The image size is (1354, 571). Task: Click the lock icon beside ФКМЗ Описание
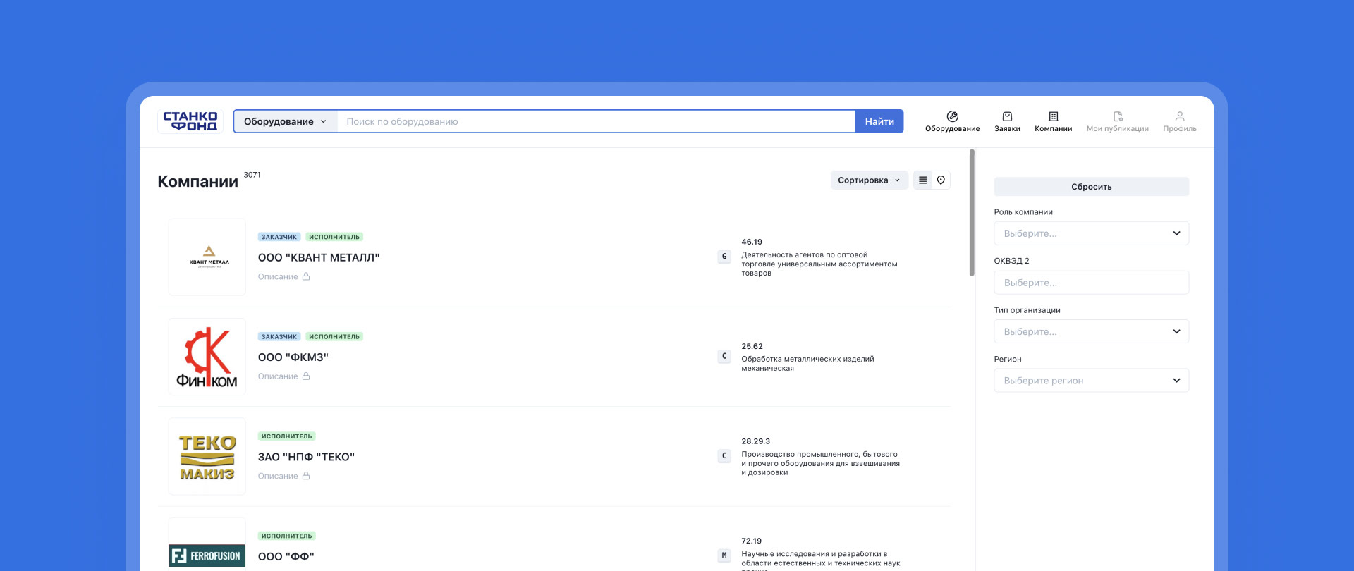(306, 376)
